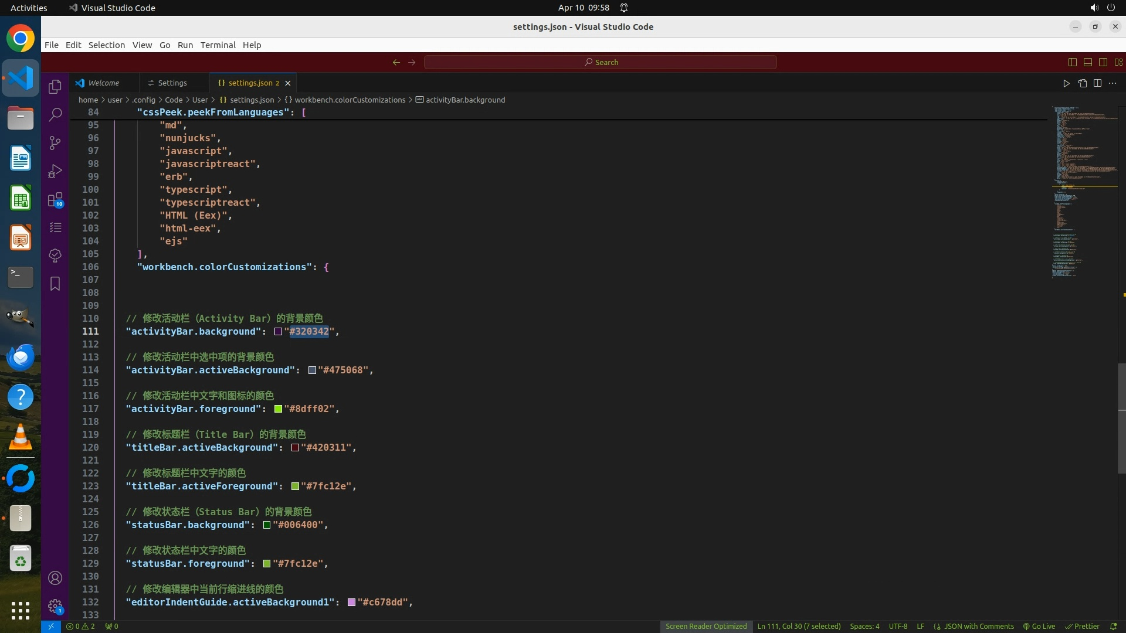Screen dimensions: 1126x633
Task: Click the Prettier status bar button
Action: pos(1083,627)
